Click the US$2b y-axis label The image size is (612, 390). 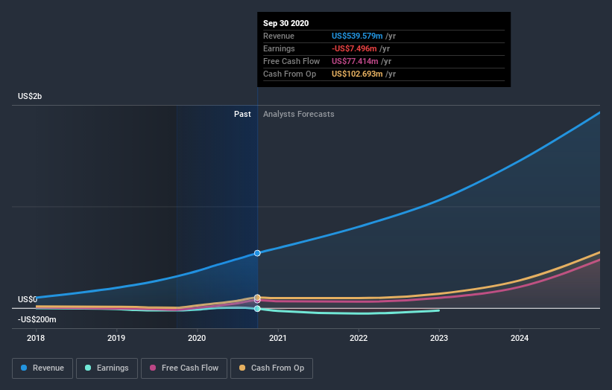tap(30, 96)
